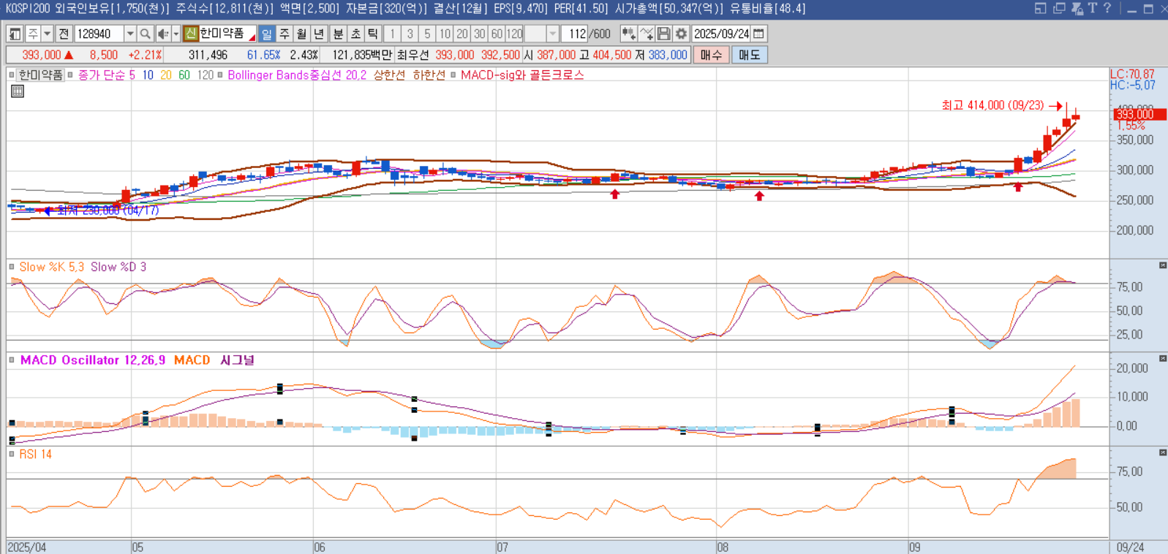Select monthly (월) chart period

pos(301,34)
